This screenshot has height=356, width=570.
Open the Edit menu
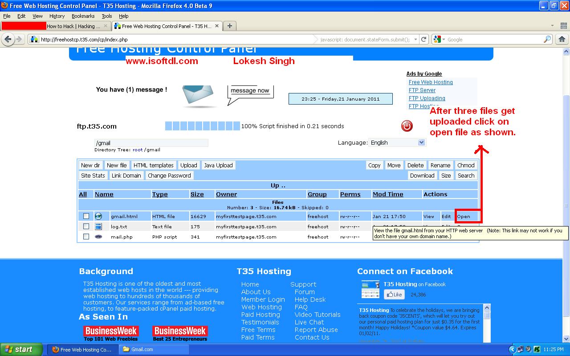(x=21, y=16)
